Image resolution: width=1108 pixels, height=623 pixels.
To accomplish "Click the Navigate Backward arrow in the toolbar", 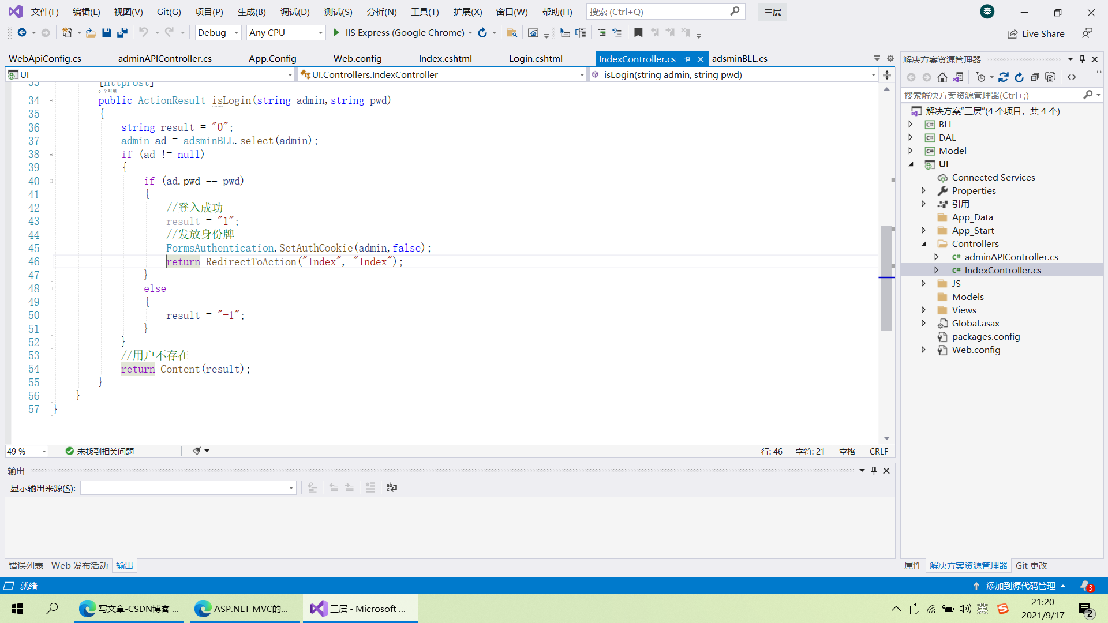I will click(x=22, y=33).
